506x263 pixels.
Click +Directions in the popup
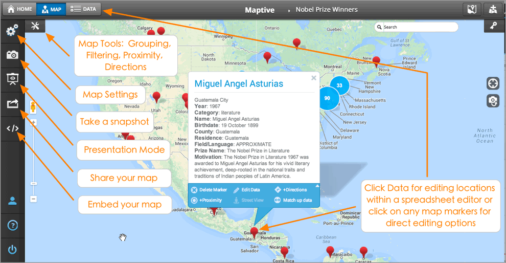pyautogui.click(x=291, y=190)
